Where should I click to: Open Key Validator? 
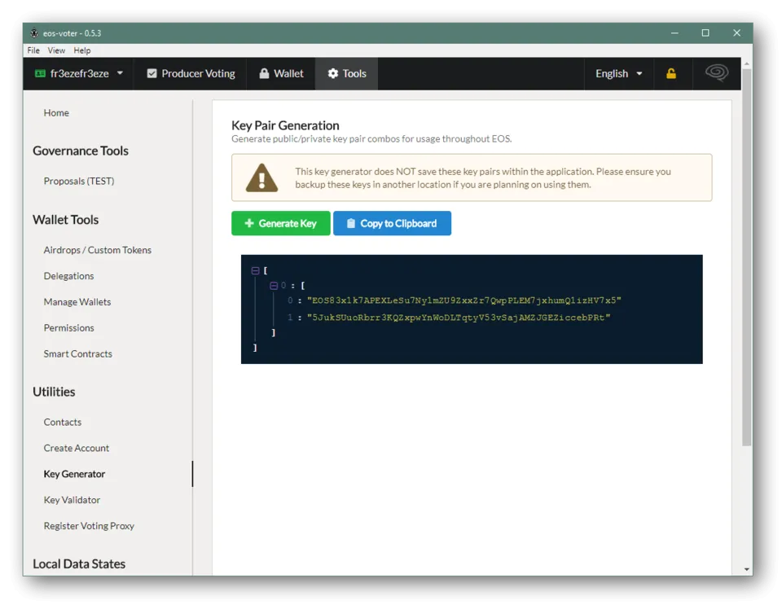[x=72, y=500]
